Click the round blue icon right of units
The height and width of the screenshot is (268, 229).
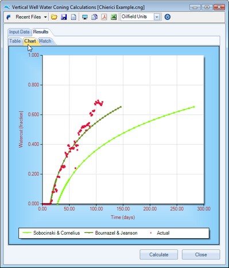pos(168,17)
